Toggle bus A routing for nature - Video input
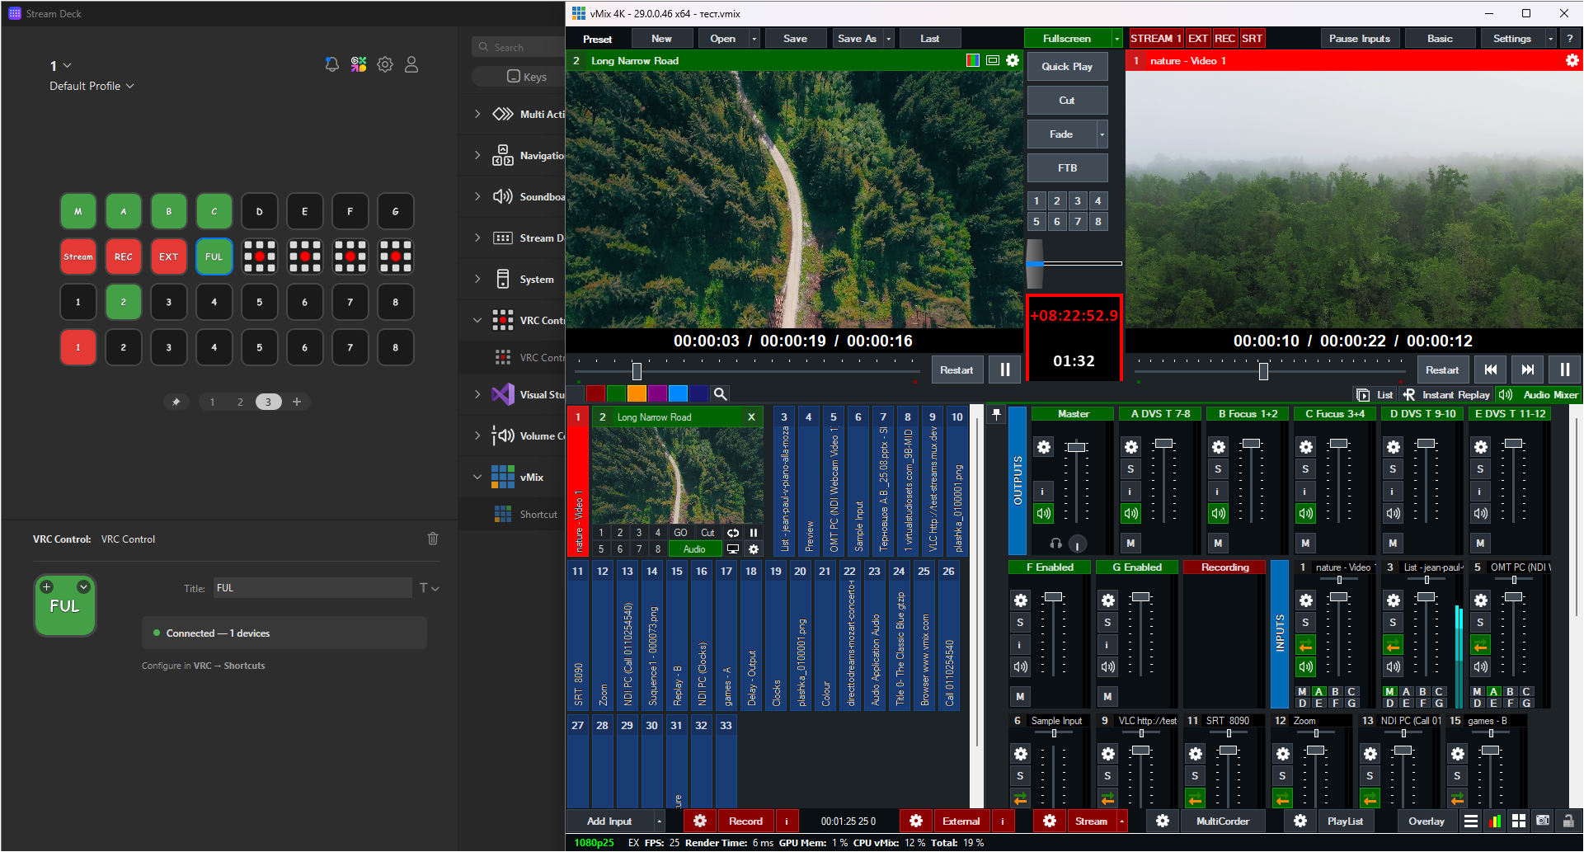Screen dimensions: 1584x852 [x=1318, y=691]
